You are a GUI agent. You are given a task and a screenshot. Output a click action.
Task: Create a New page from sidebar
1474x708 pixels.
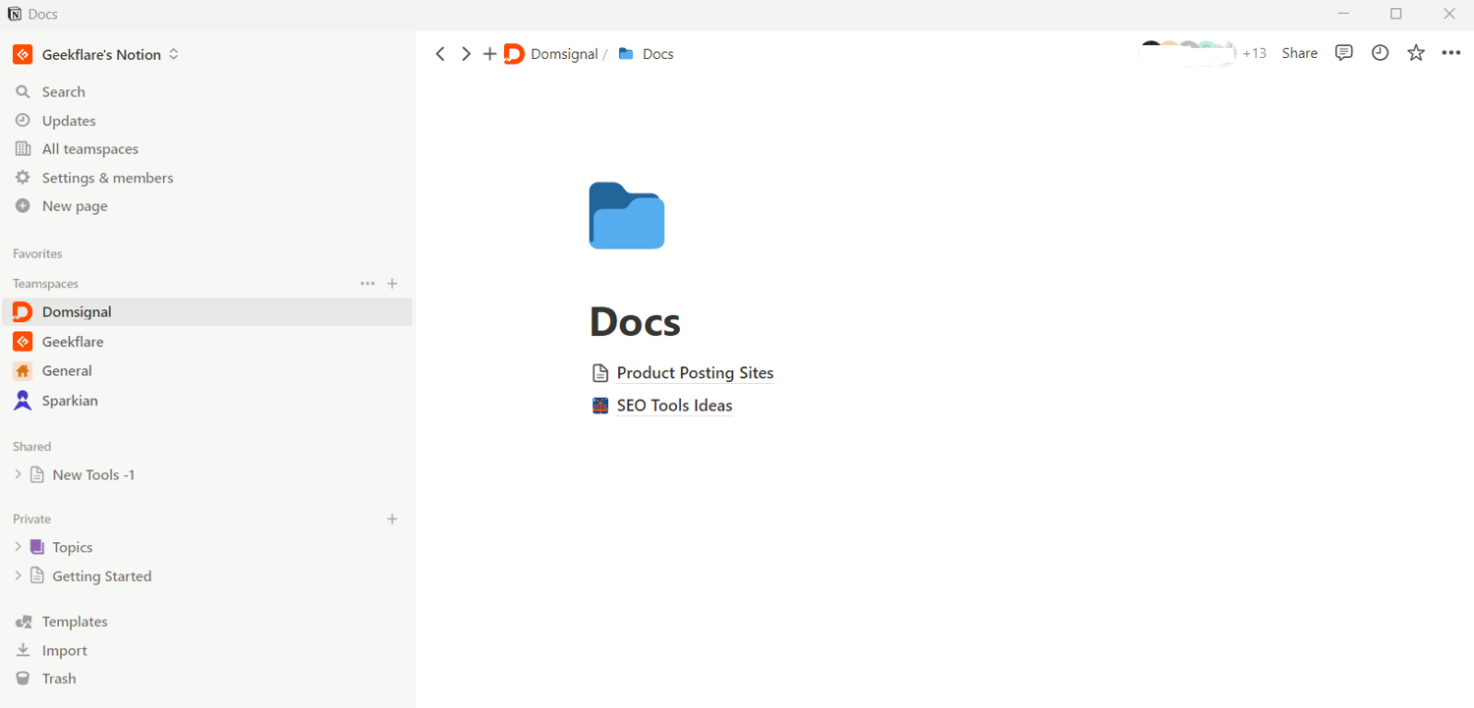click(75, 206)
